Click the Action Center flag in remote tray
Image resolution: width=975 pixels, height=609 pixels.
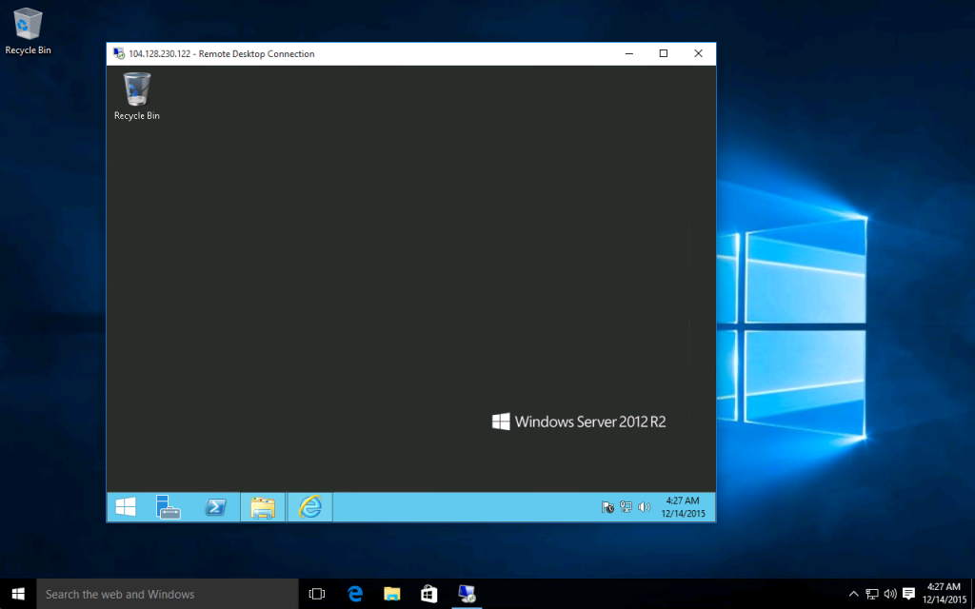pyautogui.click(x=607, y=507)
